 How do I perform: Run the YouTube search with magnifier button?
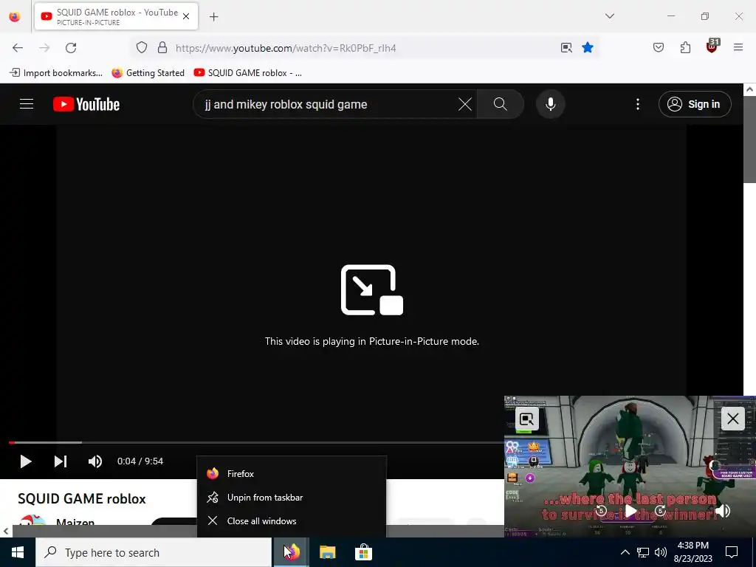click(501, 104)
